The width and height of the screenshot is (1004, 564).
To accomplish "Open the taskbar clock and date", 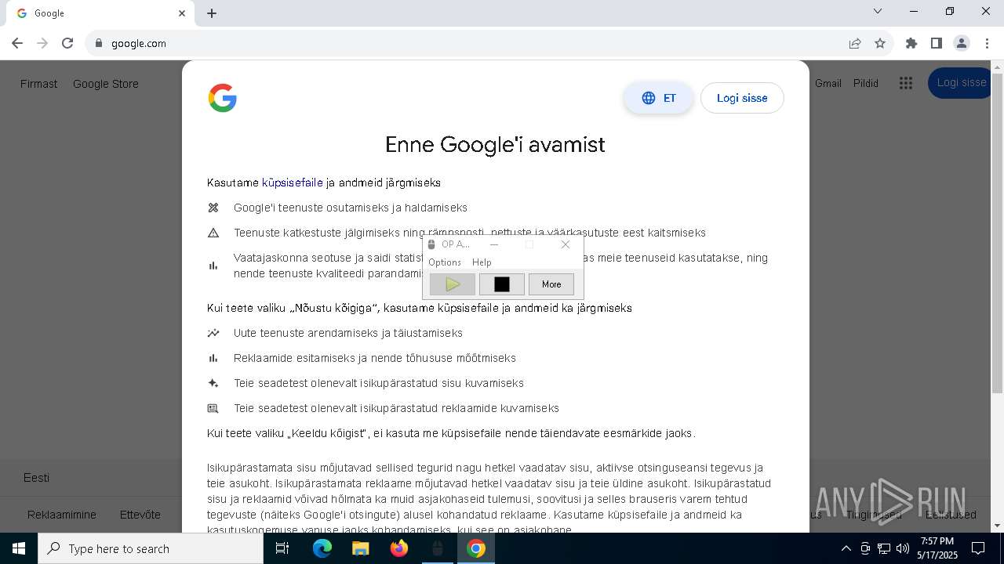I will click(937, 548).
